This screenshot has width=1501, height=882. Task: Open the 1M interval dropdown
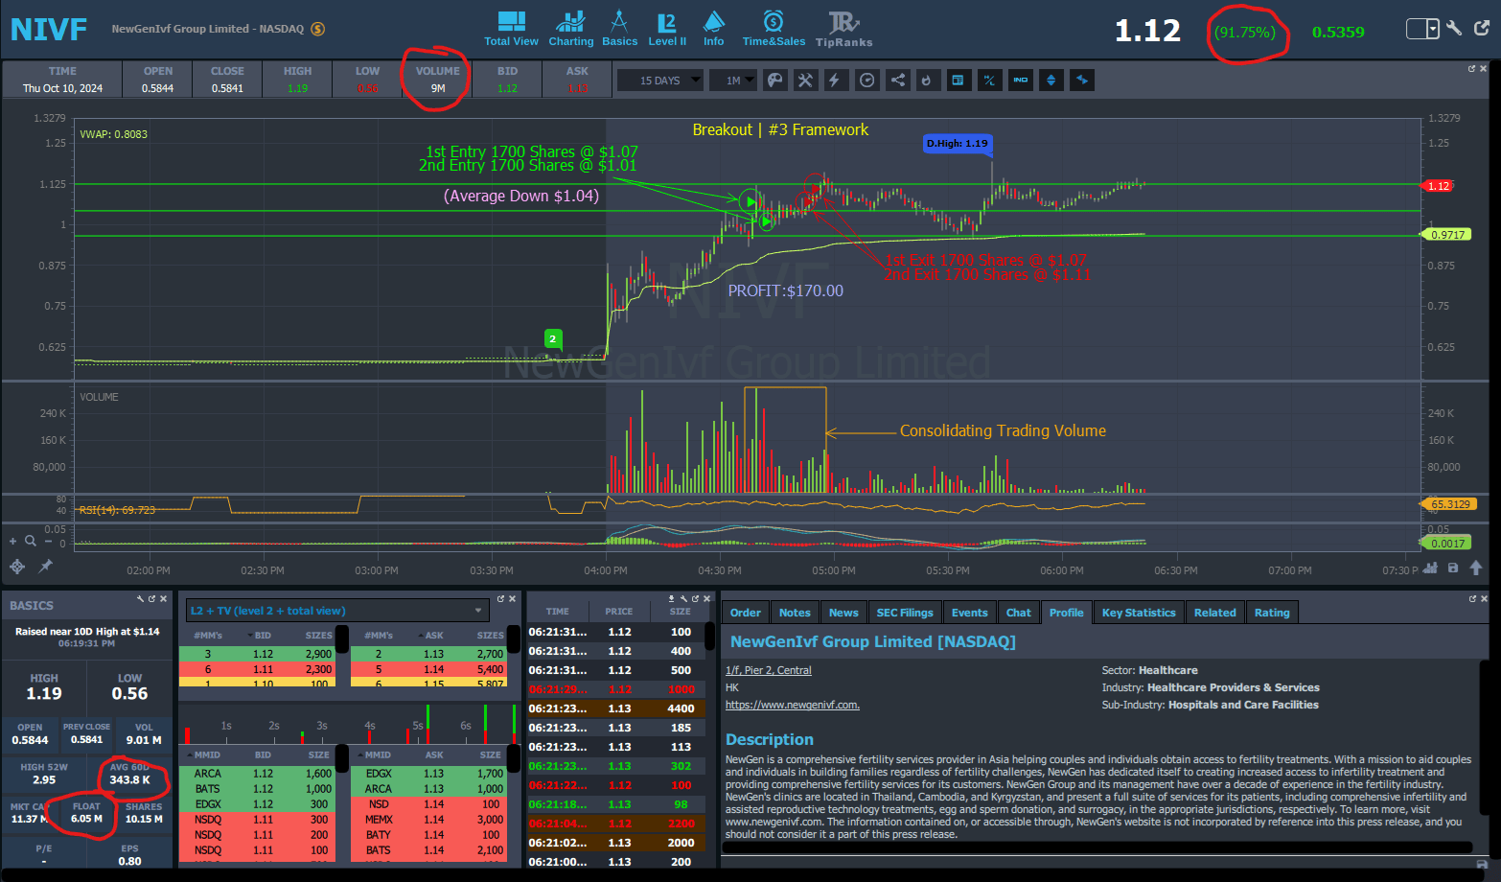click(732, 80)
